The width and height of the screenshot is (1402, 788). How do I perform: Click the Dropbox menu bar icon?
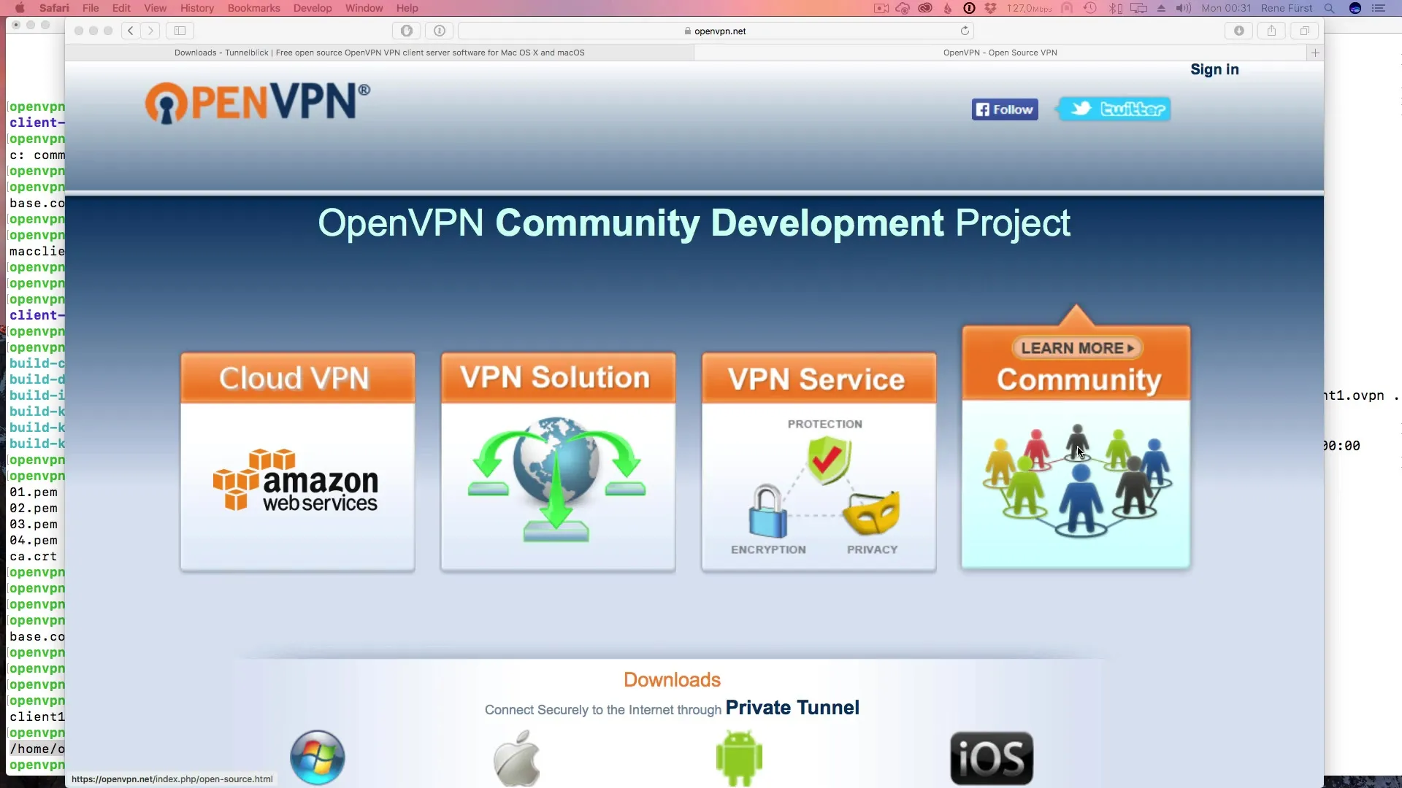click(x=990, y=8)
